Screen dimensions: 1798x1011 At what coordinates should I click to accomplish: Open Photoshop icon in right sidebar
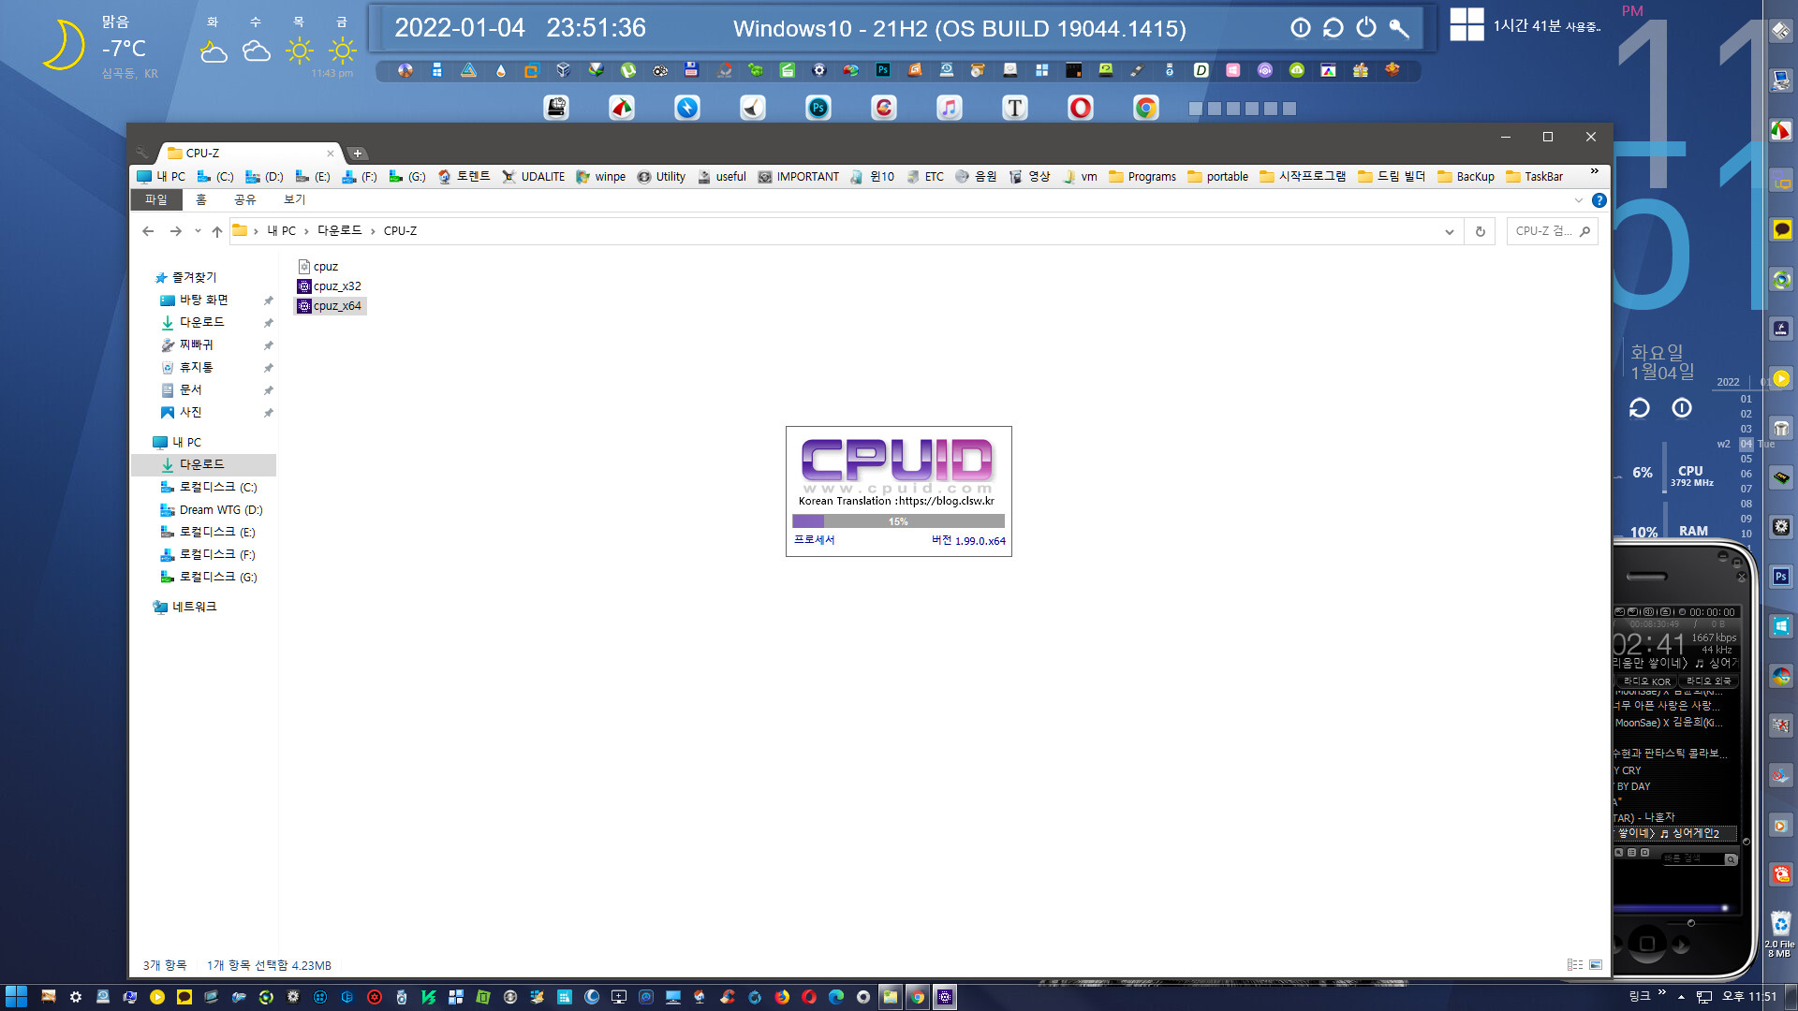1781,577
